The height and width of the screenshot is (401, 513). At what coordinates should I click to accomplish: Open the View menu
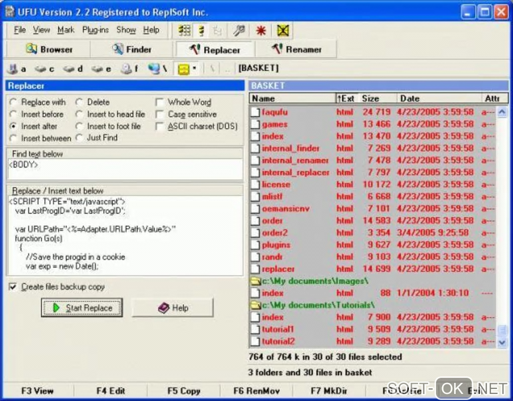tap(41, 30)
